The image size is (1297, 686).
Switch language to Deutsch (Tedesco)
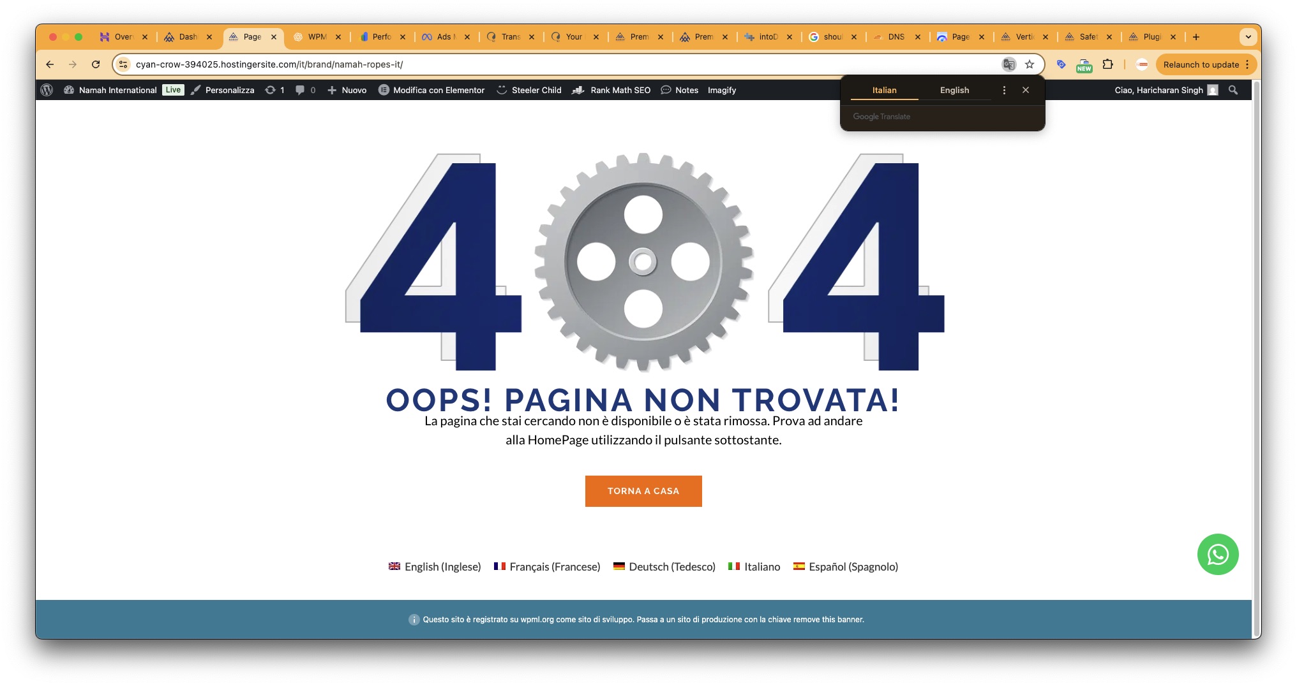coord(664,567)
